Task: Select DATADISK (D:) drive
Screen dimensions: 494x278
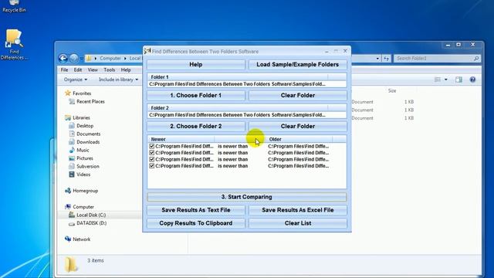Action: point(87,223)
